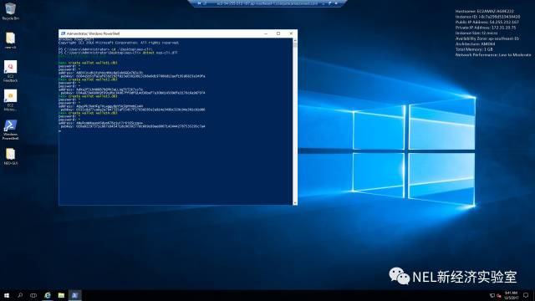
Task: Open File Explorer from the taskbar
Action: [x=61, y=295]
